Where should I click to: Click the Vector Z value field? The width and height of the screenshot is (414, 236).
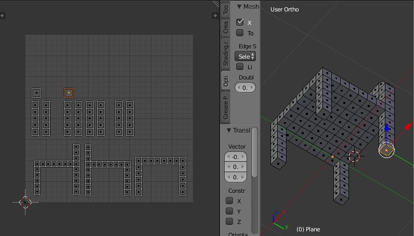[x=236, y=177]
